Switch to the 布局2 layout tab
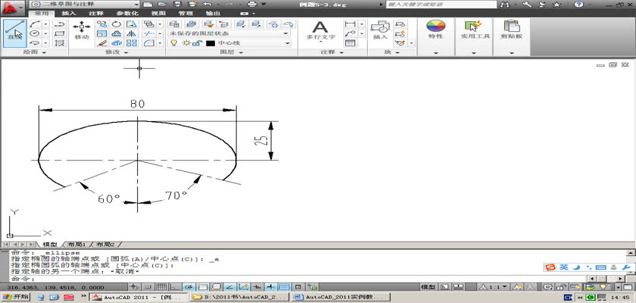This screenshot has height=303, width=636. pos(105,245)
